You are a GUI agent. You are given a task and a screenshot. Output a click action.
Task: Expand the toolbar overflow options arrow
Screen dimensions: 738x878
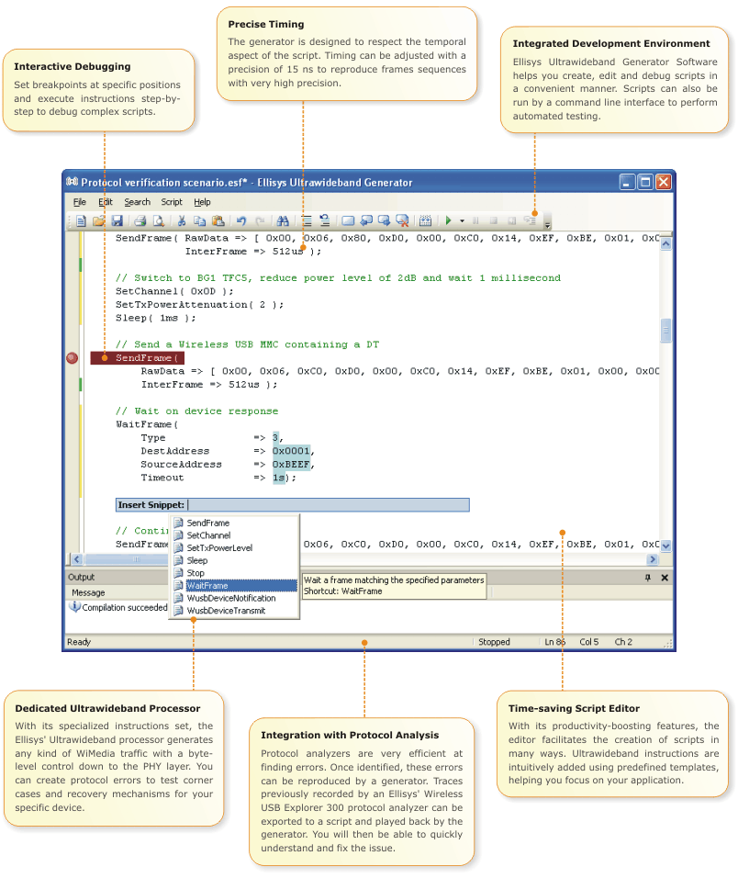point(548,223)
